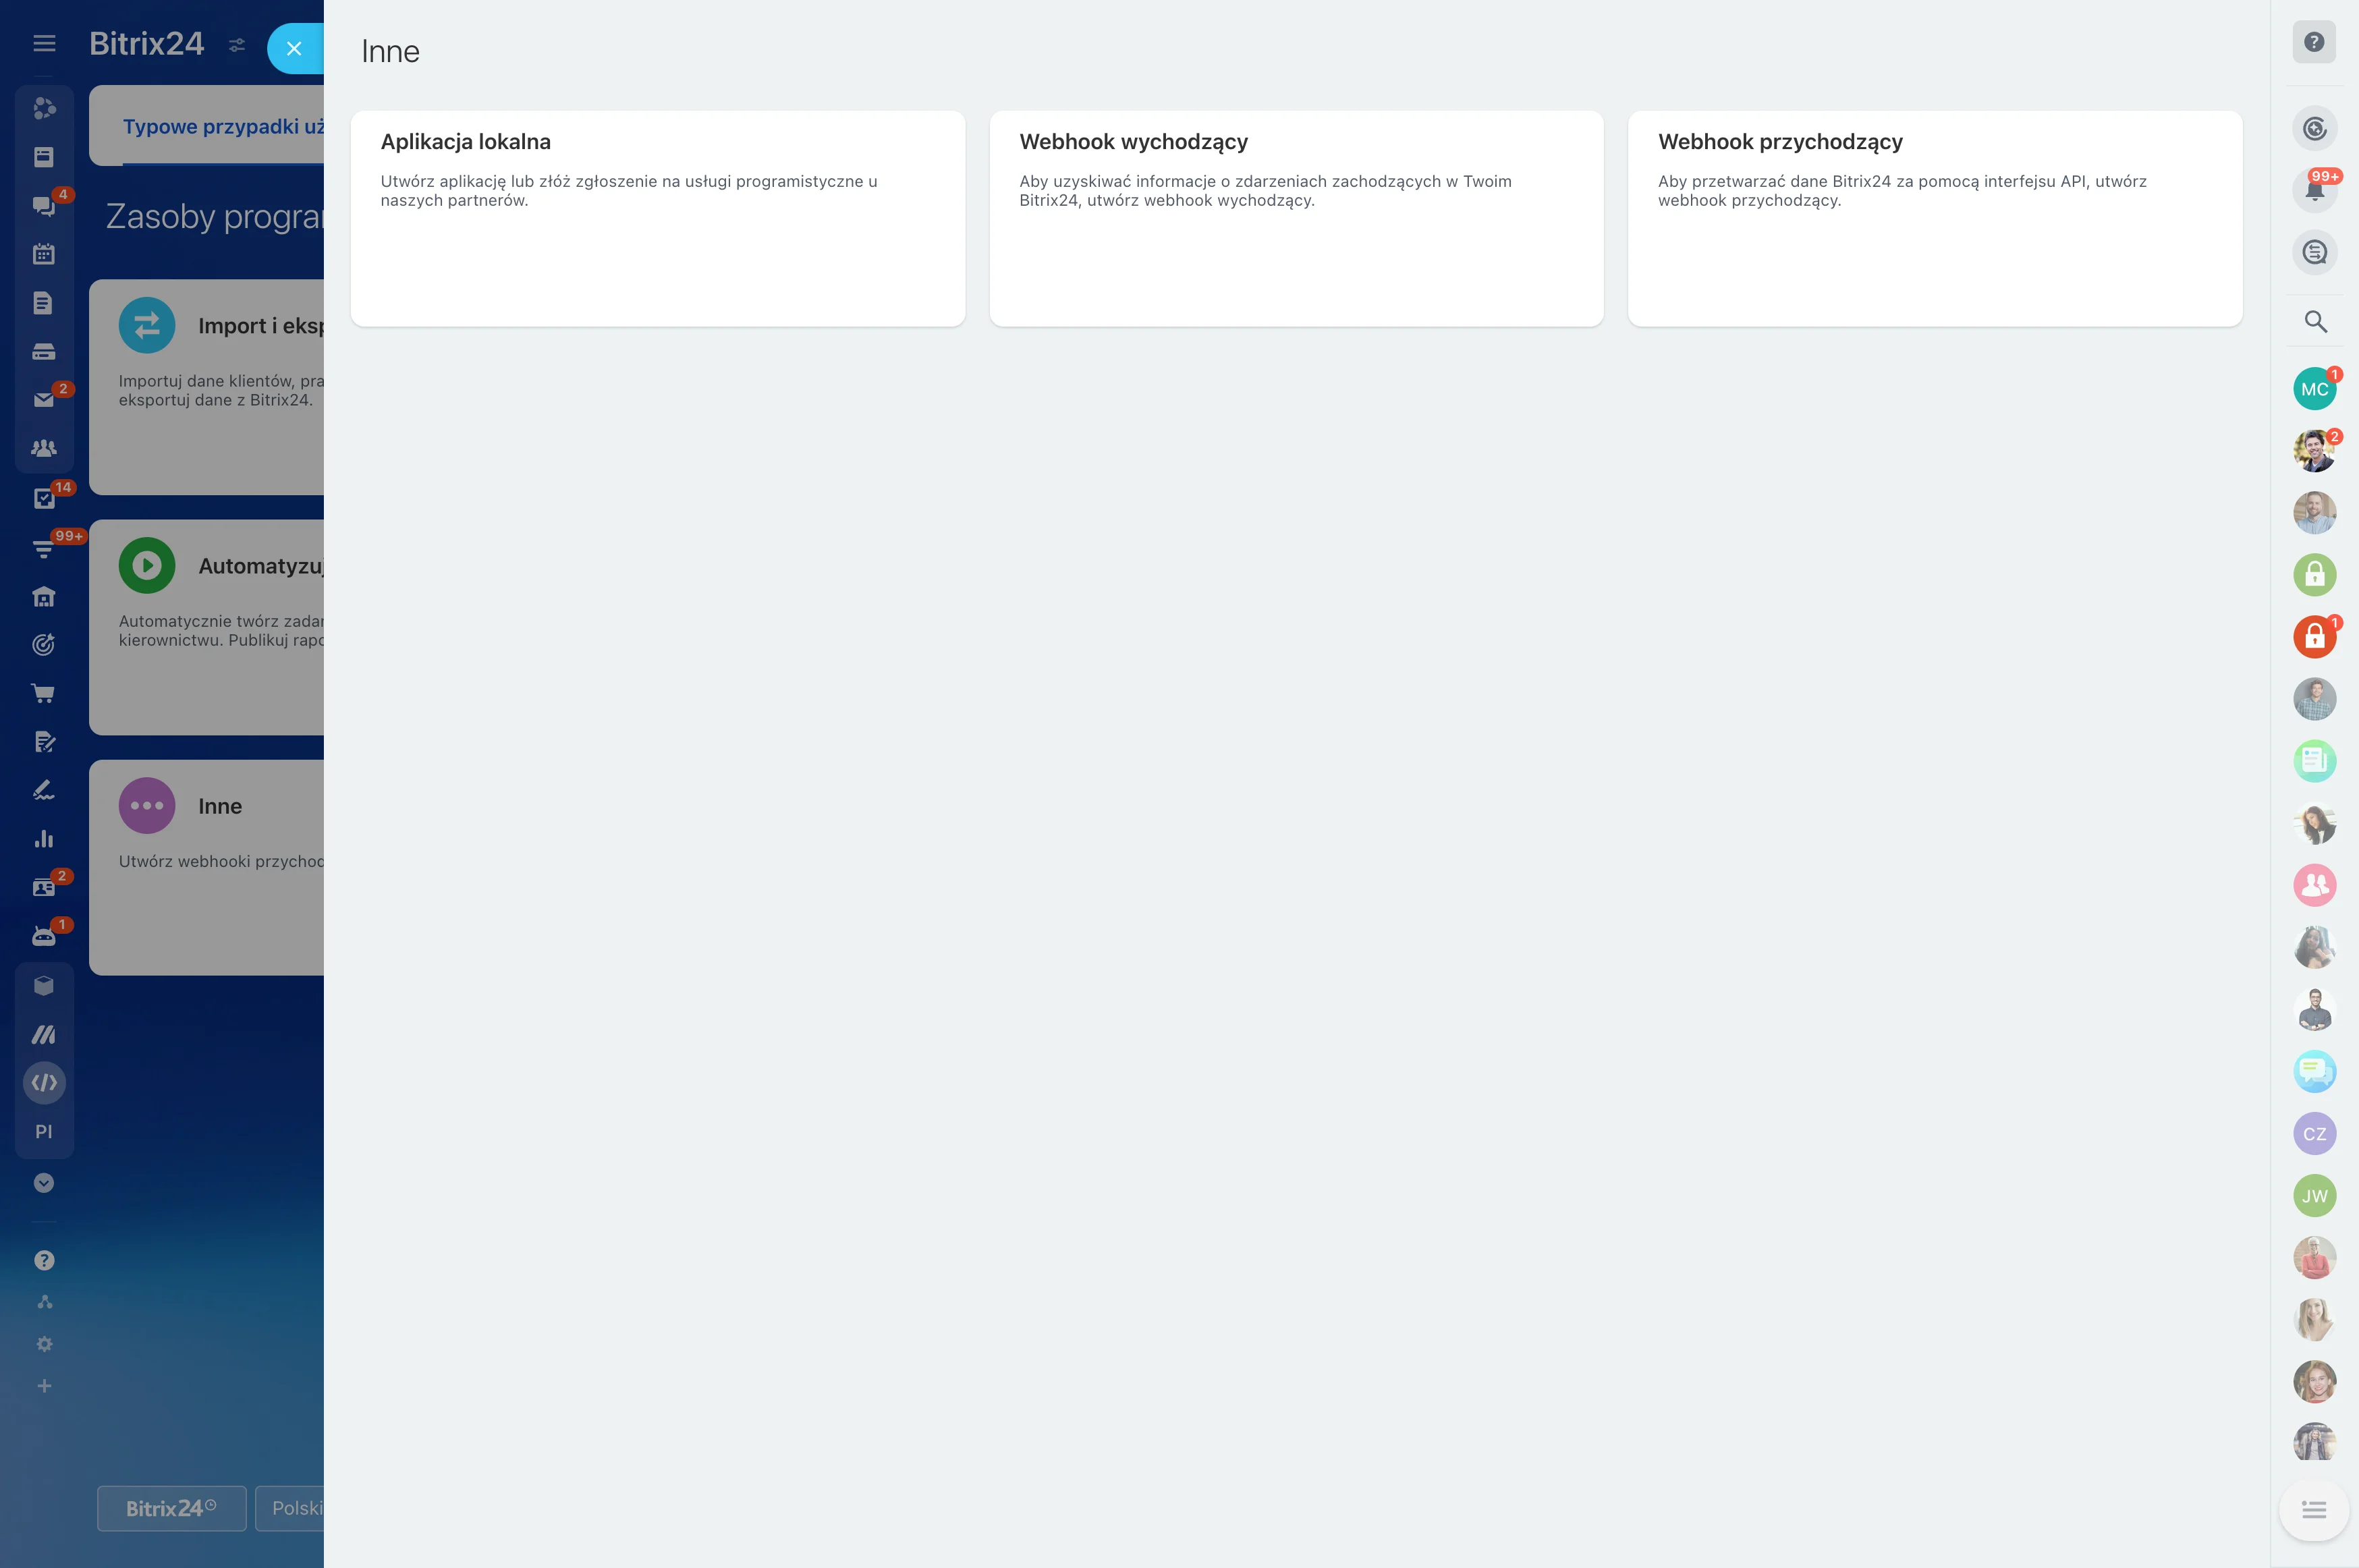Open chat with MC avatar
The width and height of the screenshot is (2359, 1568).
click(x=2314, y=389)
